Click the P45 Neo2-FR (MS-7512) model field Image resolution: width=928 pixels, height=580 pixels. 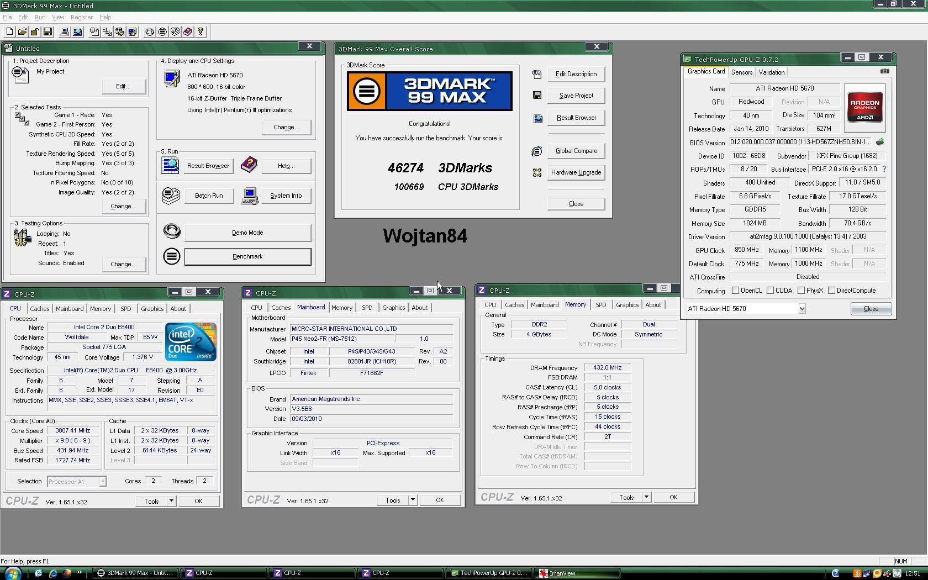(341, 339)
